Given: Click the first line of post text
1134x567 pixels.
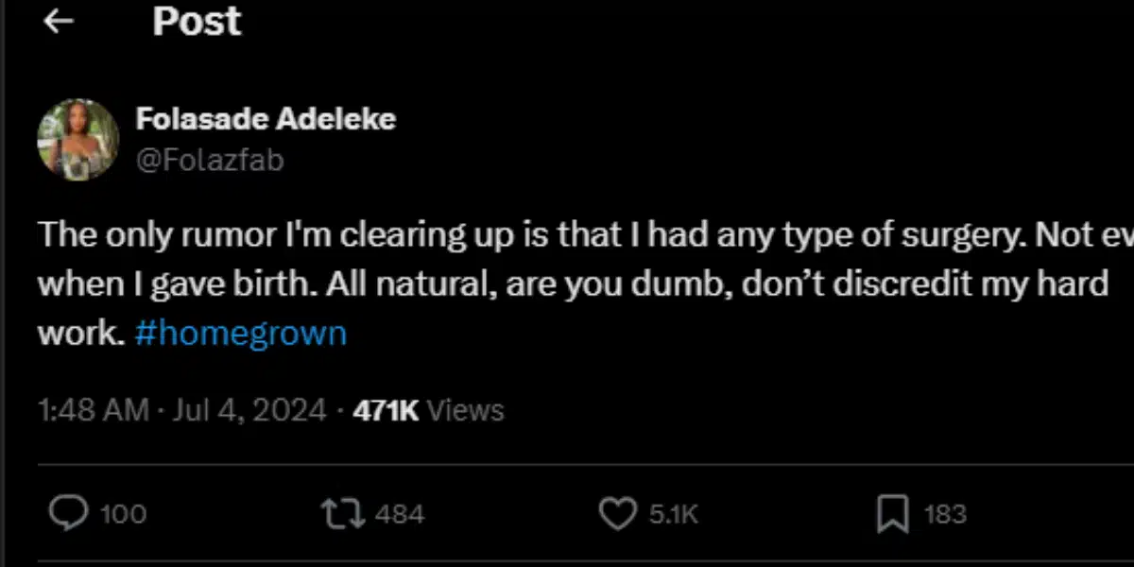Looking at the screenshot, I should tap(567, 235).
